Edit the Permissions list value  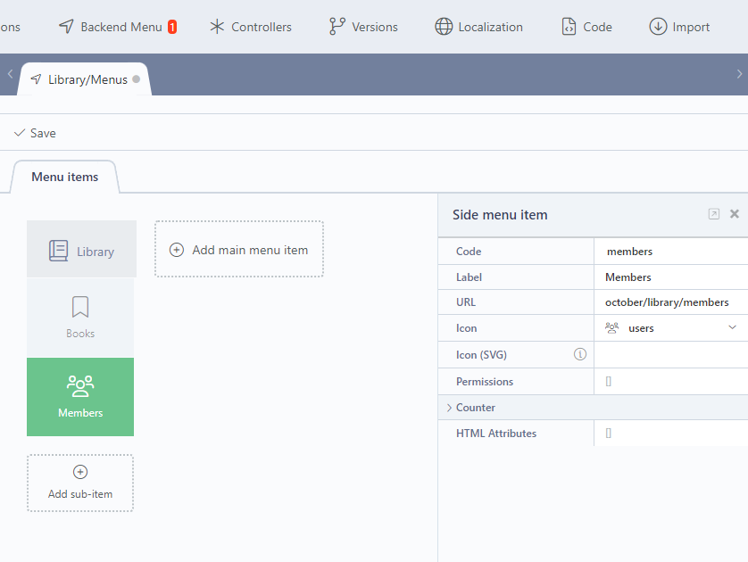tap(670, 381)
